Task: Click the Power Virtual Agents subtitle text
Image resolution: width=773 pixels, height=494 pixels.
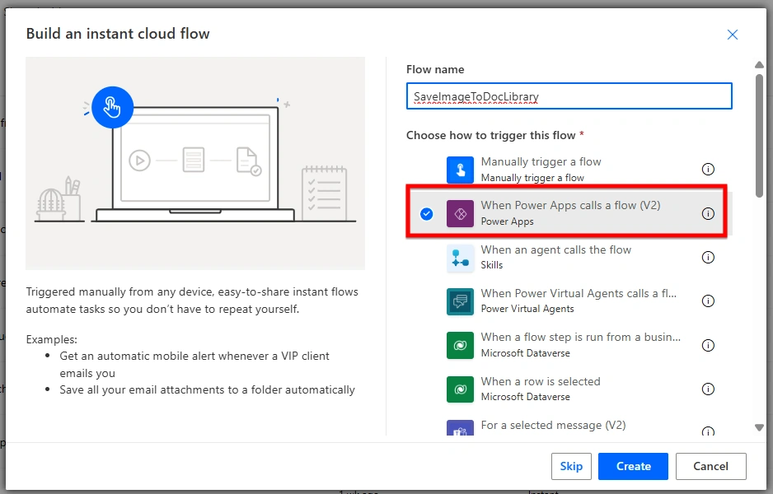Action: (x=527, y=309)
